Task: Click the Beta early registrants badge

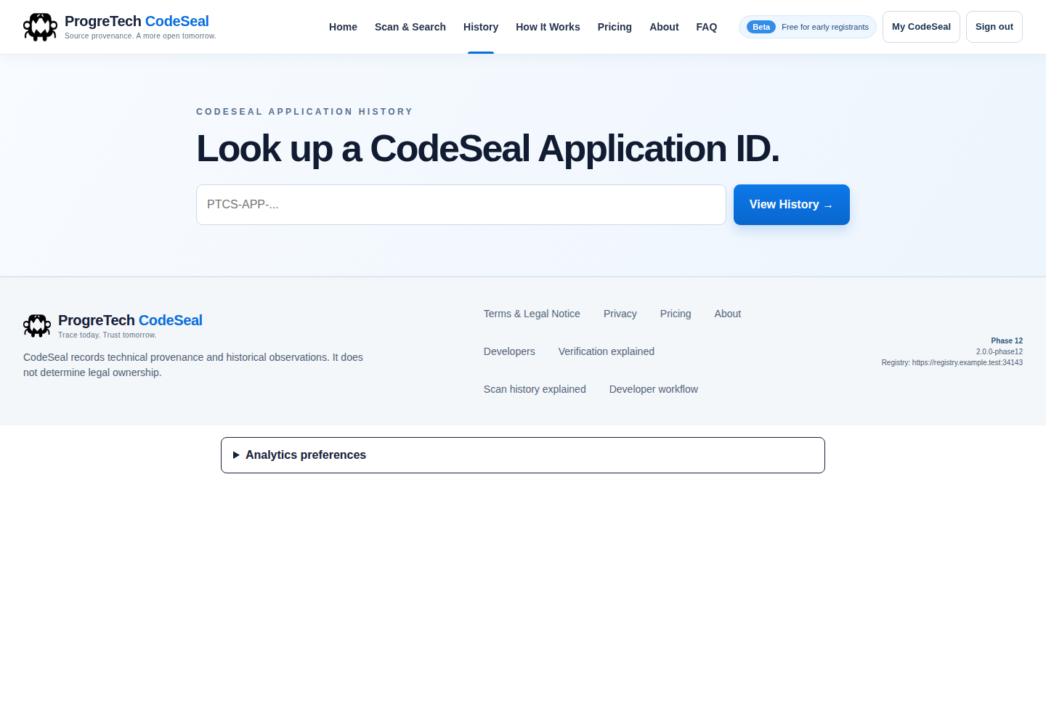Action: coord(808,27)
